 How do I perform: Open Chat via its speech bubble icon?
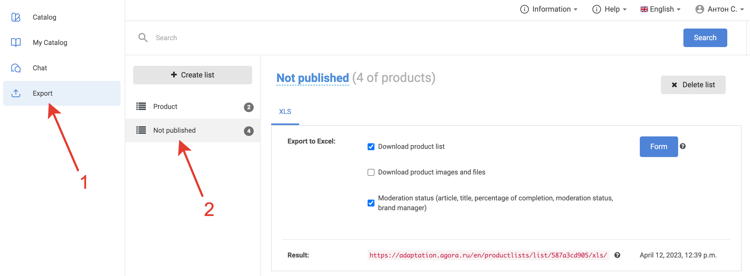pos(16,68)
